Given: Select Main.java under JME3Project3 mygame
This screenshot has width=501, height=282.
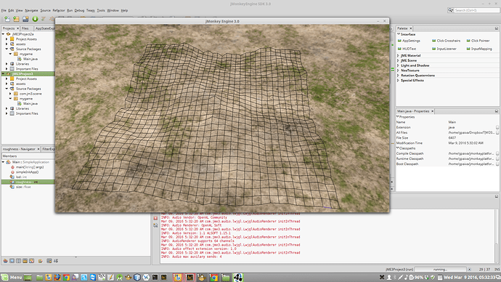Looking at the screenshot, I should [30, 104].
